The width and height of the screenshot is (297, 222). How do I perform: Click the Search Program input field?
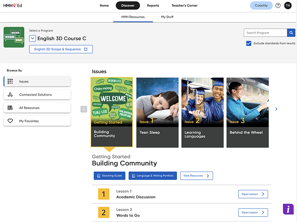pyautogui.click(x=265, y=33)
